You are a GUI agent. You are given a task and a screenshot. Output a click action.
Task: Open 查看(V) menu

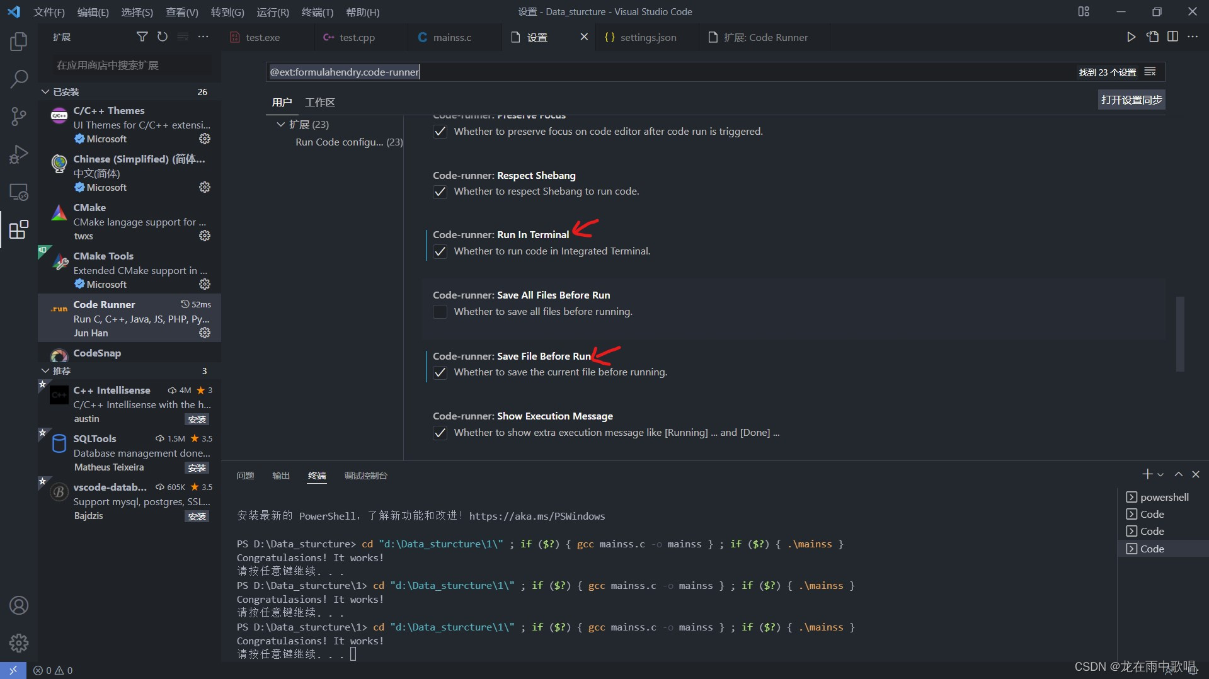(182, 12)
